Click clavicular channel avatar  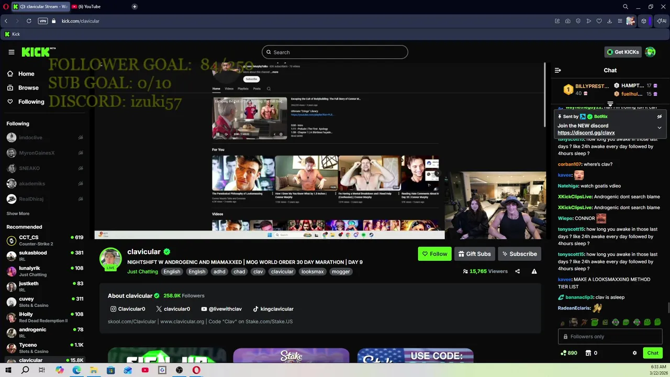110,258
